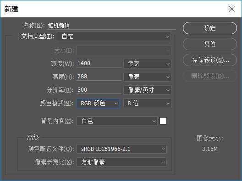The image size is (242, 181).
Task: Open the 宽度 unit dropdown 像素
Action: [x=148, y=63]
